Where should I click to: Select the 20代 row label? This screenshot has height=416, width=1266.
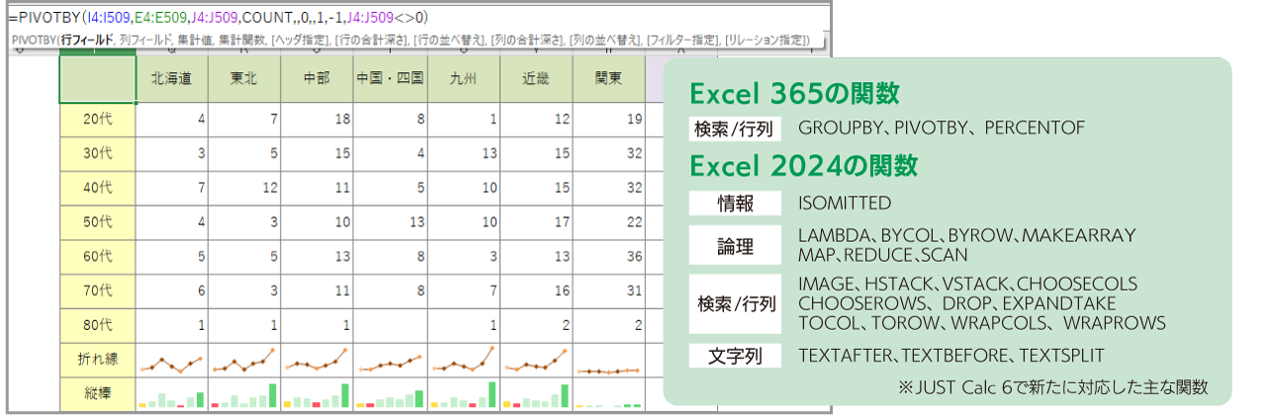tap(97, 121)
